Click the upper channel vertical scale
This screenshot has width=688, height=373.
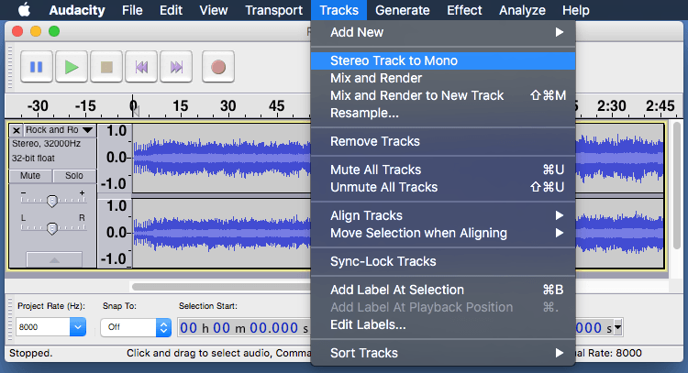tap(115, 158)
